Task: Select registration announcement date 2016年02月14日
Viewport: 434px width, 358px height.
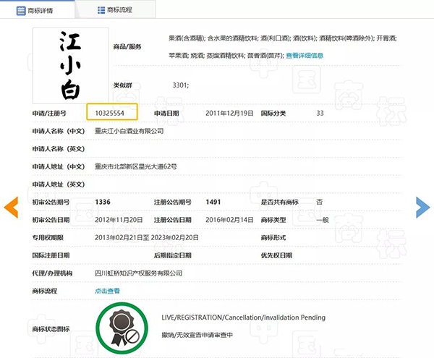Action: click(x=229, y=220)
